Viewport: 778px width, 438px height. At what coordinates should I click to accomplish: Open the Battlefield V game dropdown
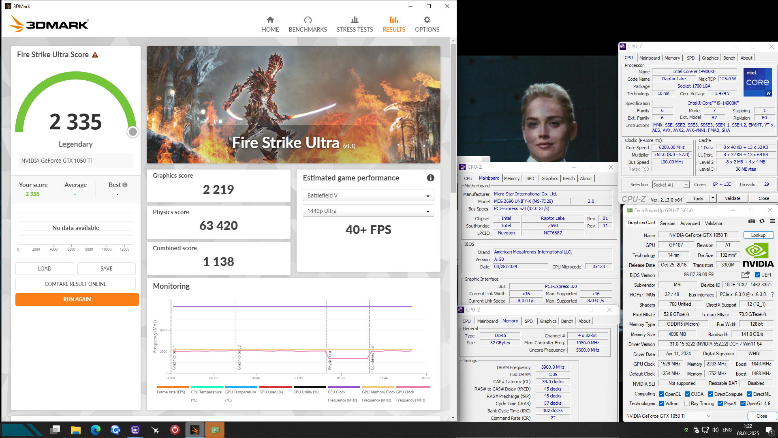(368, 195)
